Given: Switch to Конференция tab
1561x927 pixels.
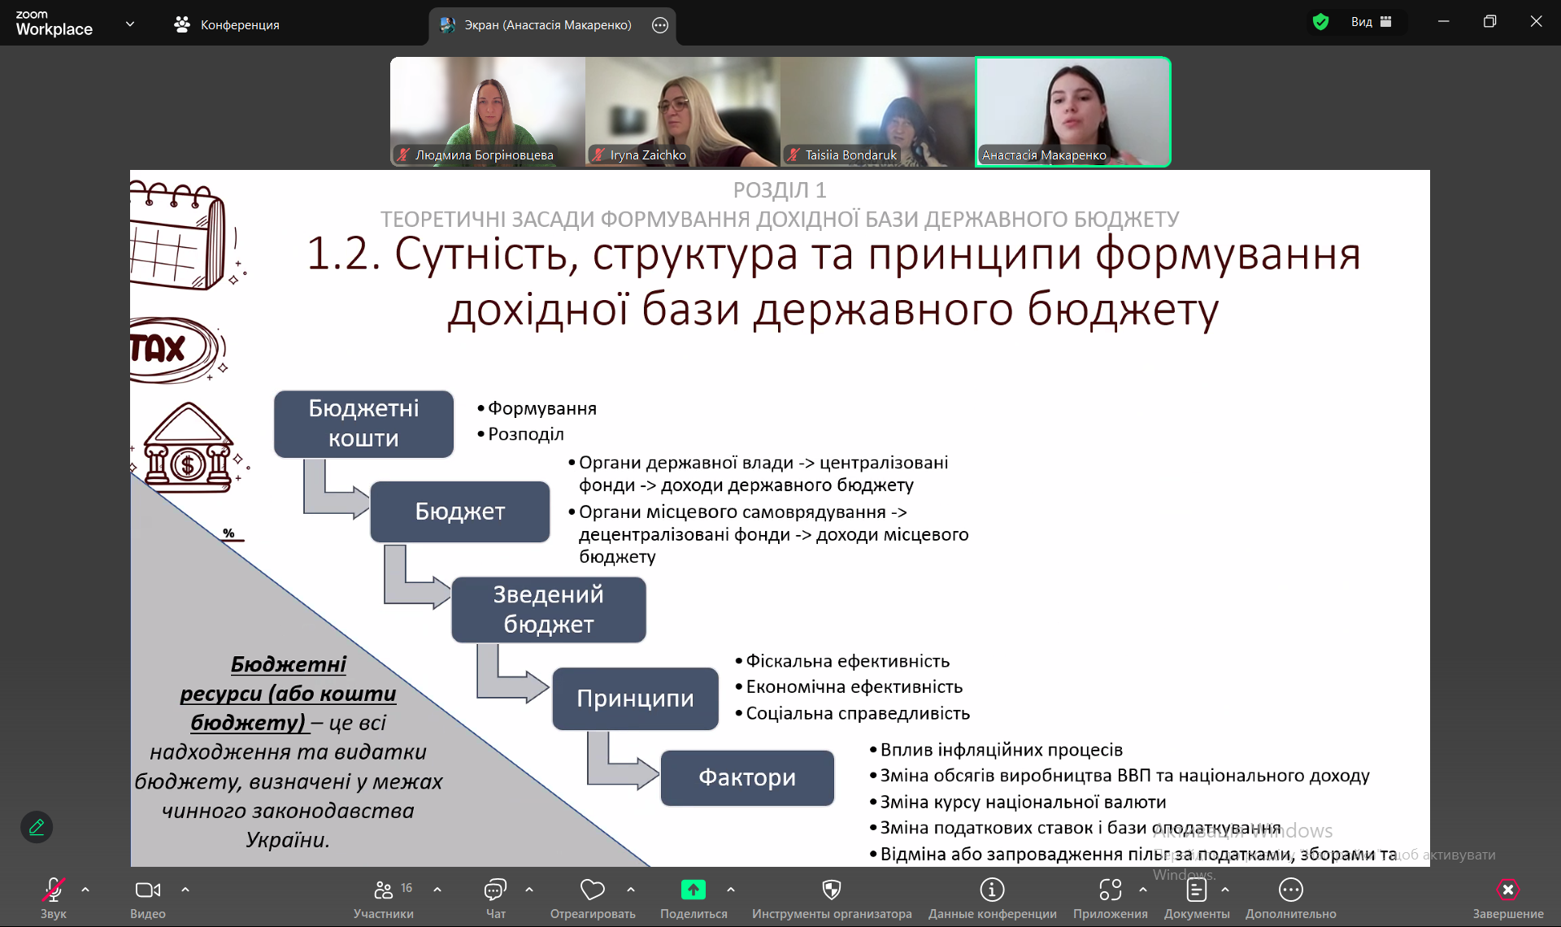Looking at the screenshot, I should pos(227,24).
